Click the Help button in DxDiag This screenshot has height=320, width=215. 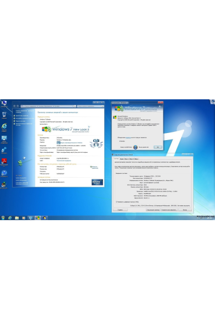pyautogui.click(x=120, y=210)
